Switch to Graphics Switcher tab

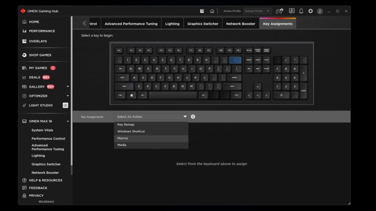[203, 24]
